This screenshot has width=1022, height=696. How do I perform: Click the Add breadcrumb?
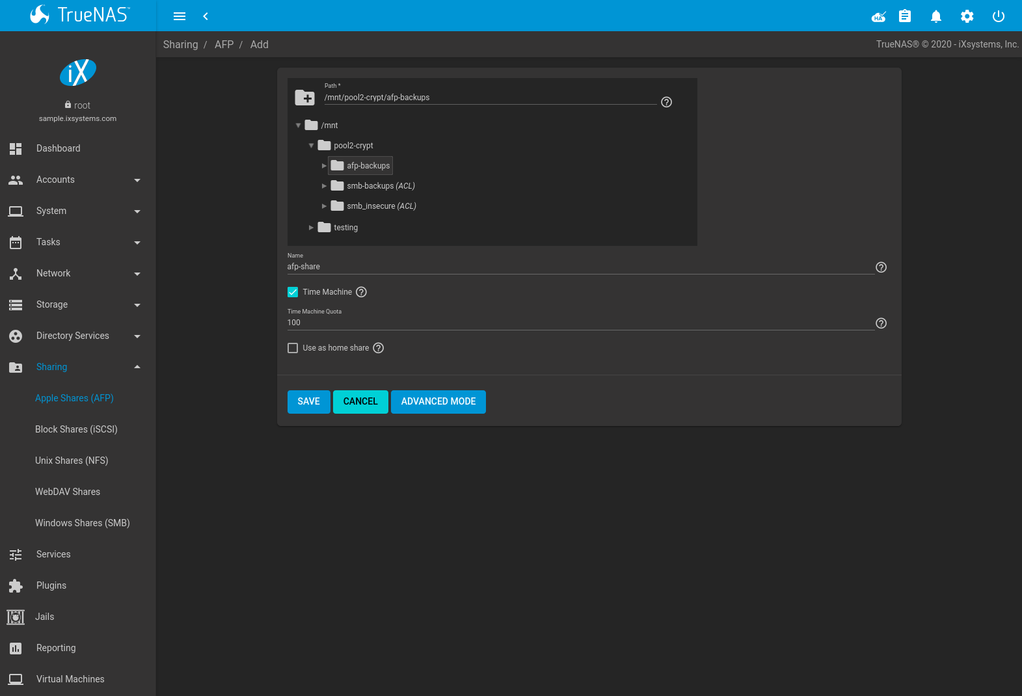tap(259, 44)
